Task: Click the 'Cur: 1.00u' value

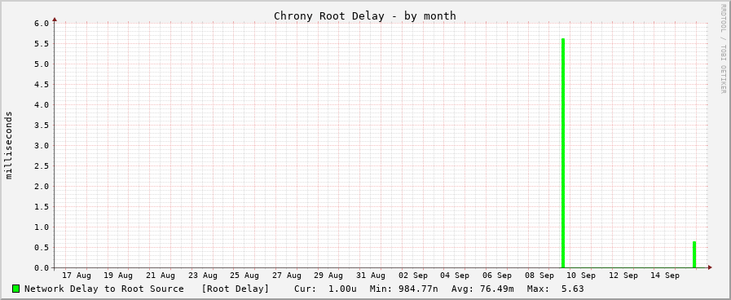Action: (325, 289)
